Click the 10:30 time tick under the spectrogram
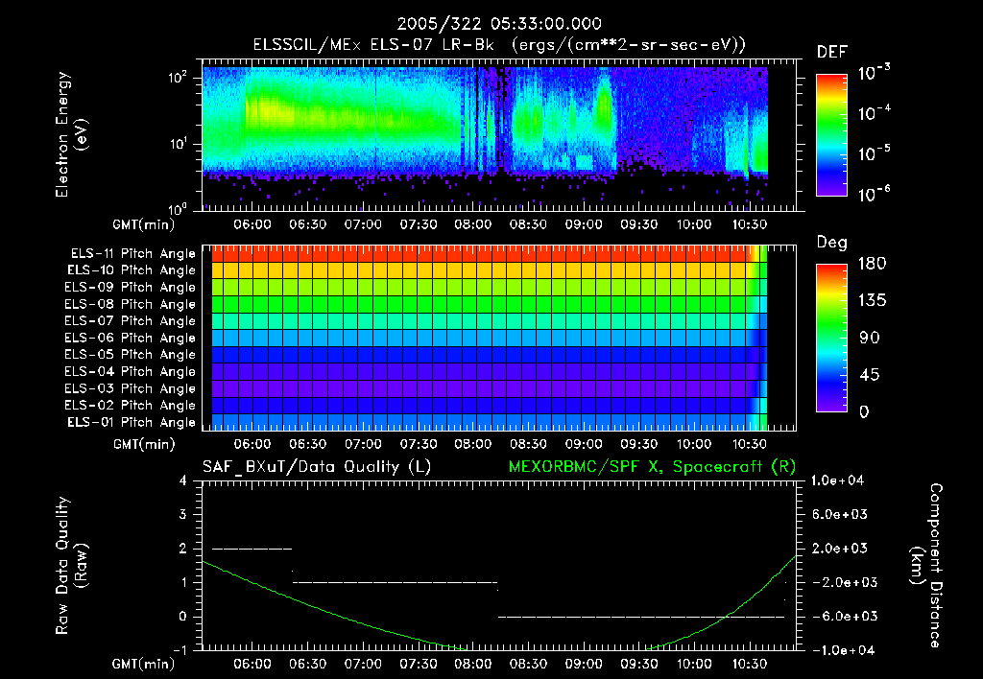 click(749, 224)
